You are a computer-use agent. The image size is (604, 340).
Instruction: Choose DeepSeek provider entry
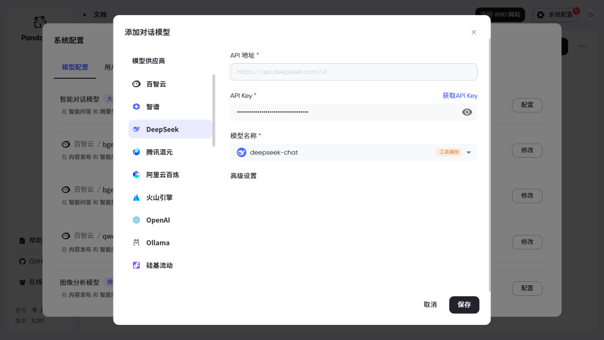(x=170, y=129)
